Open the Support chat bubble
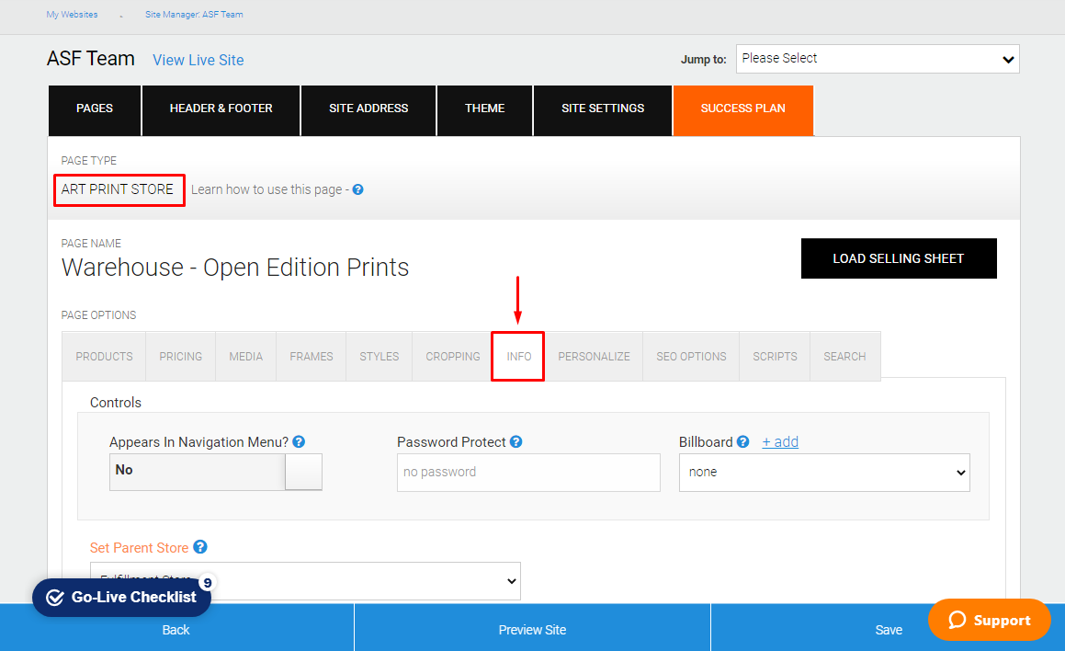1065x651 pixels. [x=989, y=621]
